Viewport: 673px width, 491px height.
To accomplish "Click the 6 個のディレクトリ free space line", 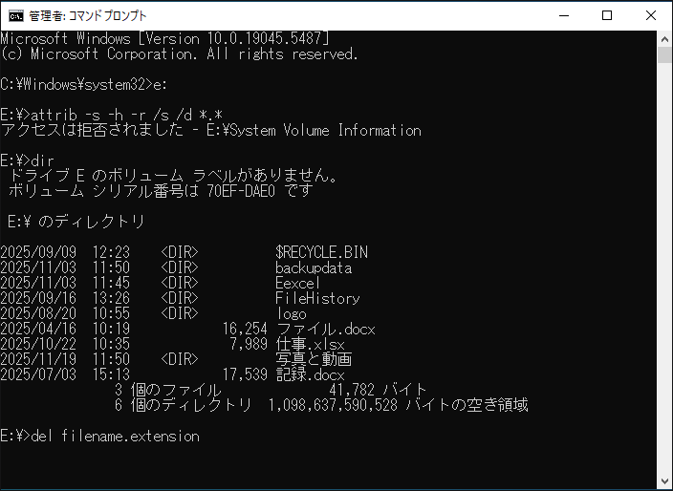I will (321, 406).
